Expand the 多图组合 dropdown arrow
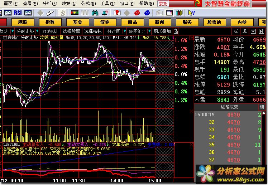 pyautogui.click(x=149, y=31)
